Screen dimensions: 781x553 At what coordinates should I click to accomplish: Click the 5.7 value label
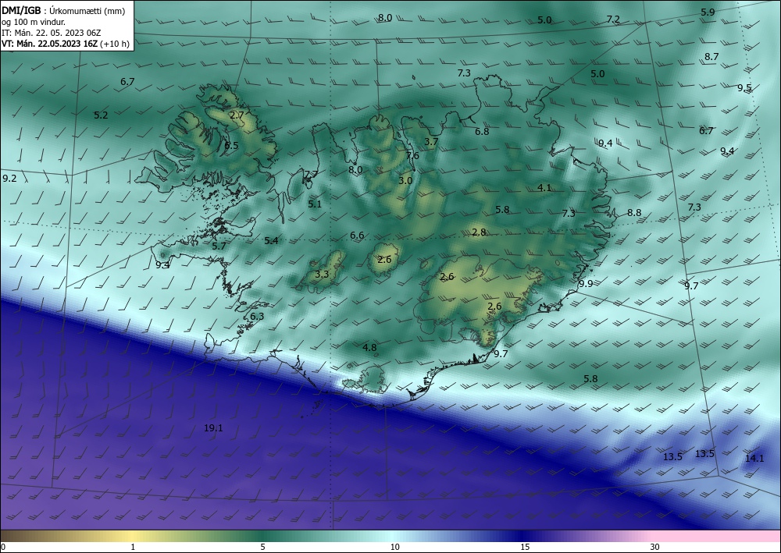[x=219, y=246]
